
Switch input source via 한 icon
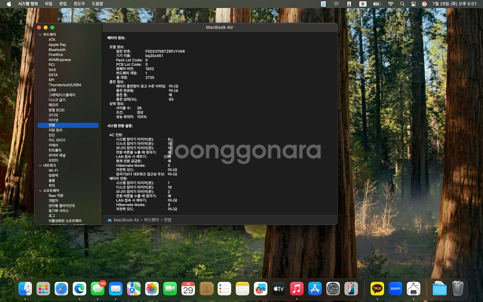pos(363,4)
